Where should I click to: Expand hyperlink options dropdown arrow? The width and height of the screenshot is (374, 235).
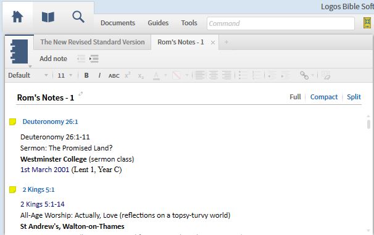pyautogui.click(x=312, y=75)
